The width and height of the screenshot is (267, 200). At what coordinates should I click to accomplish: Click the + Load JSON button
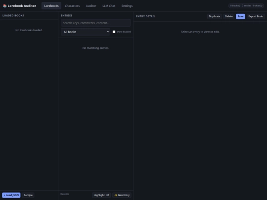coord(11,195)
